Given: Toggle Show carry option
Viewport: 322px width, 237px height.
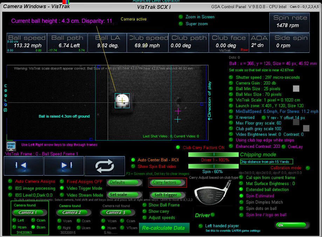Looking at the screenshot, I should pos(145,211).
